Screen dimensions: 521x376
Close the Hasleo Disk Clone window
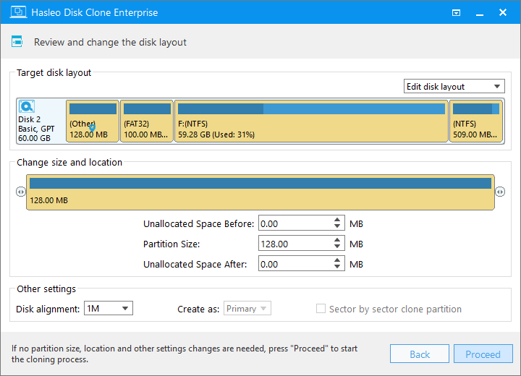503,12
